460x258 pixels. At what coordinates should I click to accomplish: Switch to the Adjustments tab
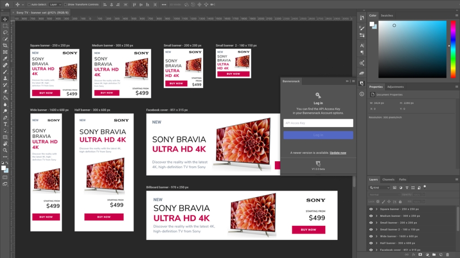(x=395, y=86)
